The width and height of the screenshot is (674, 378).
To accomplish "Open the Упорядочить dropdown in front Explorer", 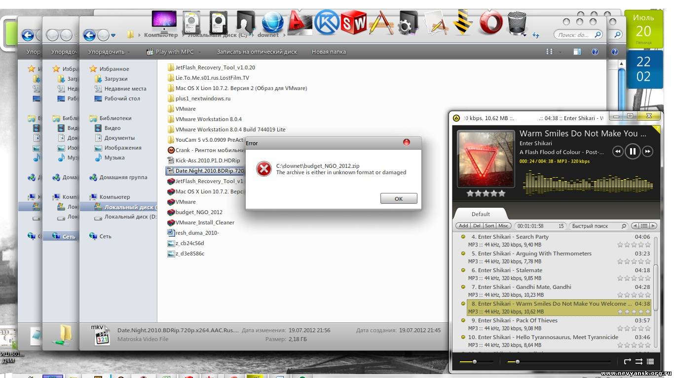I will pyautogui.click(x=109, y=52).
